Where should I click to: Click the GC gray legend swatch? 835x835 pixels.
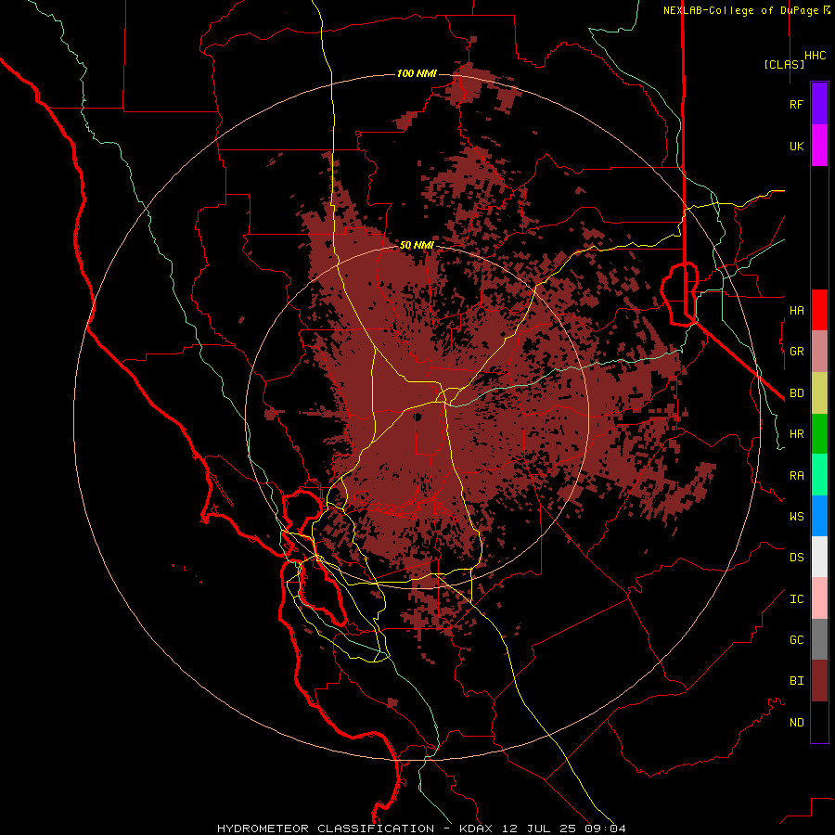819,639
